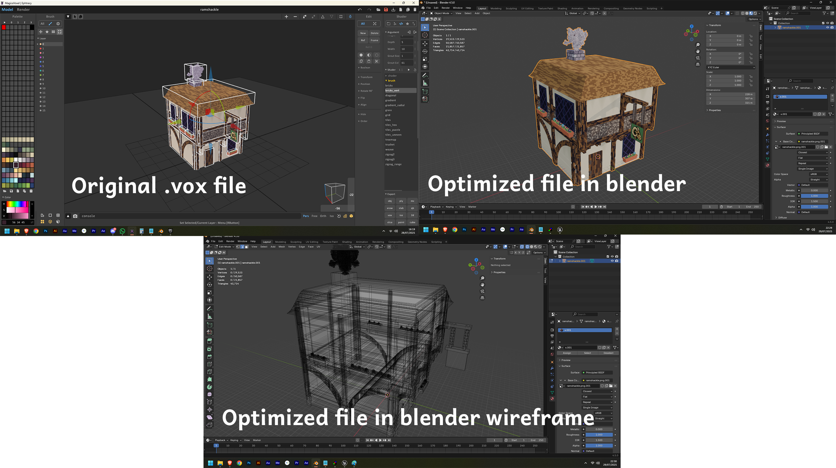Enable vertex select mode in wireframe Blender window
Viewport: 836px width, 468px height.
point(238,247)
